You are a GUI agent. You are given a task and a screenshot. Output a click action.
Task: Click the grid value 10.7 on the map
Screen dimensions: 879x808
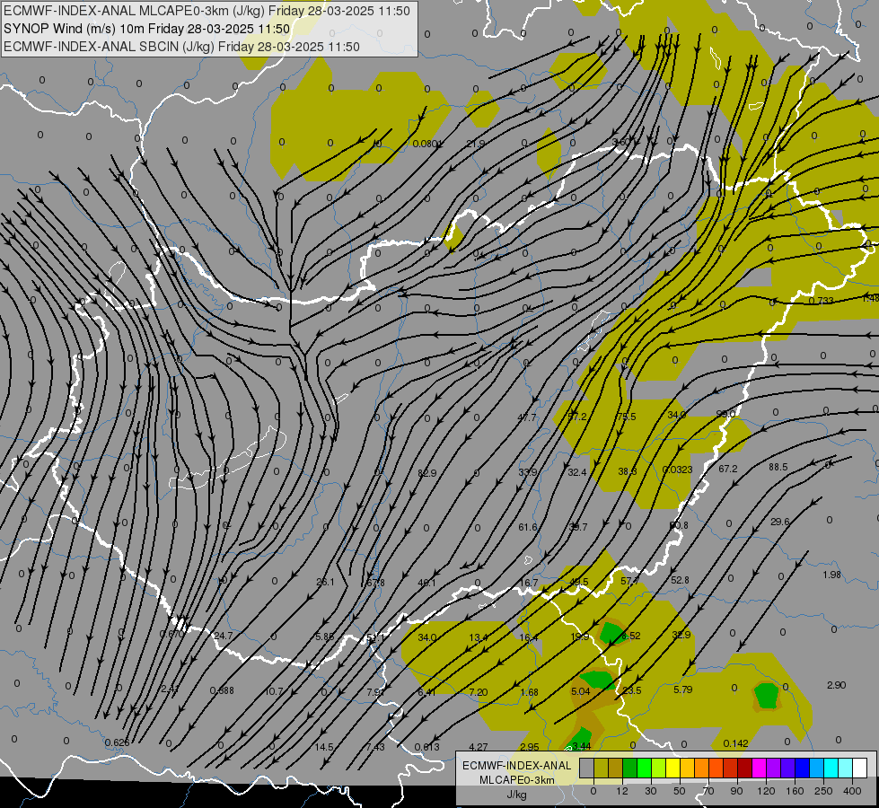pos(274,691)
